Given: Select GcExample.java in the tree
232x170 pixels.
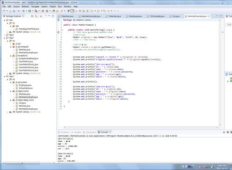Looking at the screenshot, I should pyautogui.click(x=26, y=88).
